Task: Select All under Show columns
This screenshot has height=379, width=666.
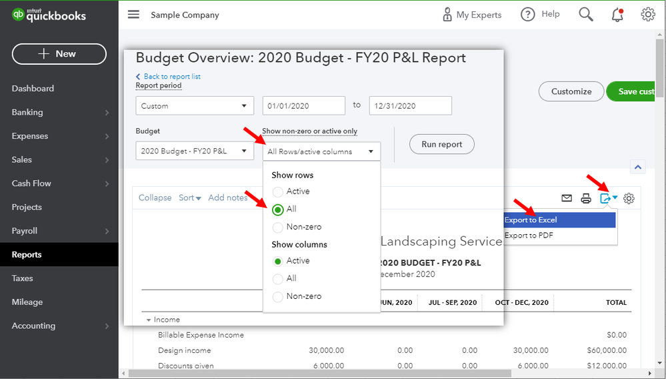Action: click(278, 279)
